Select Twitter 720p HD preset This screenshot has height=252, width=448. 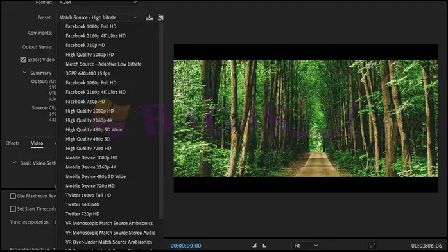(83, 214)
